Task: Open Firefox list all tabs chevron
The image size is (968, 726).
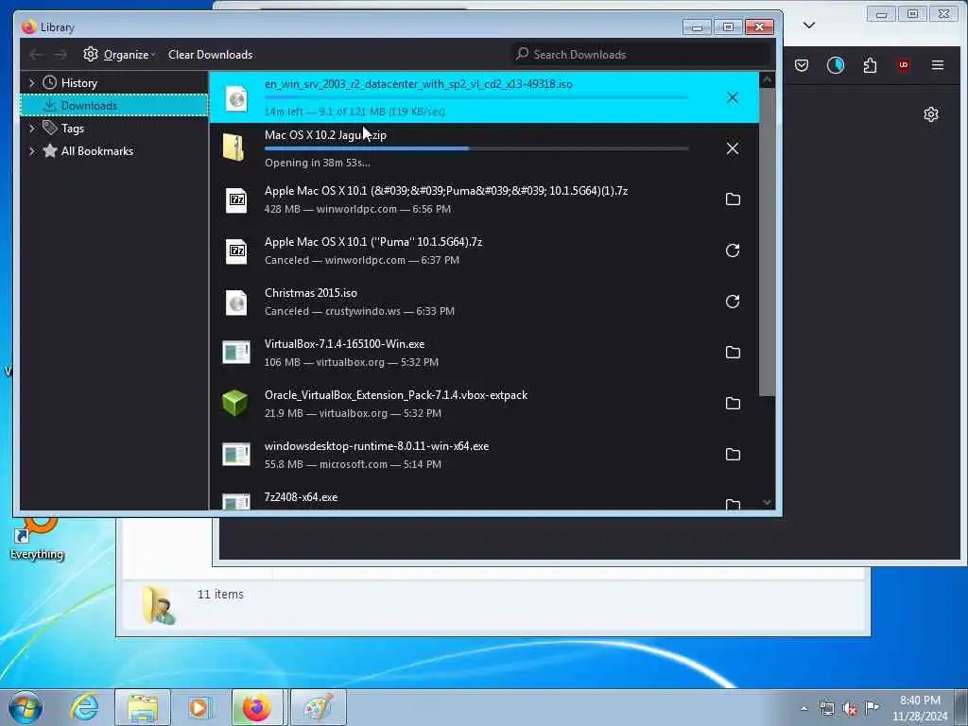Action: coord(809,26)
